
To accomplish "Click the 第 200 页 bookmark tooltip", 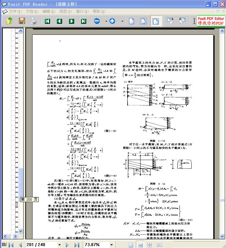I will 29,199.
